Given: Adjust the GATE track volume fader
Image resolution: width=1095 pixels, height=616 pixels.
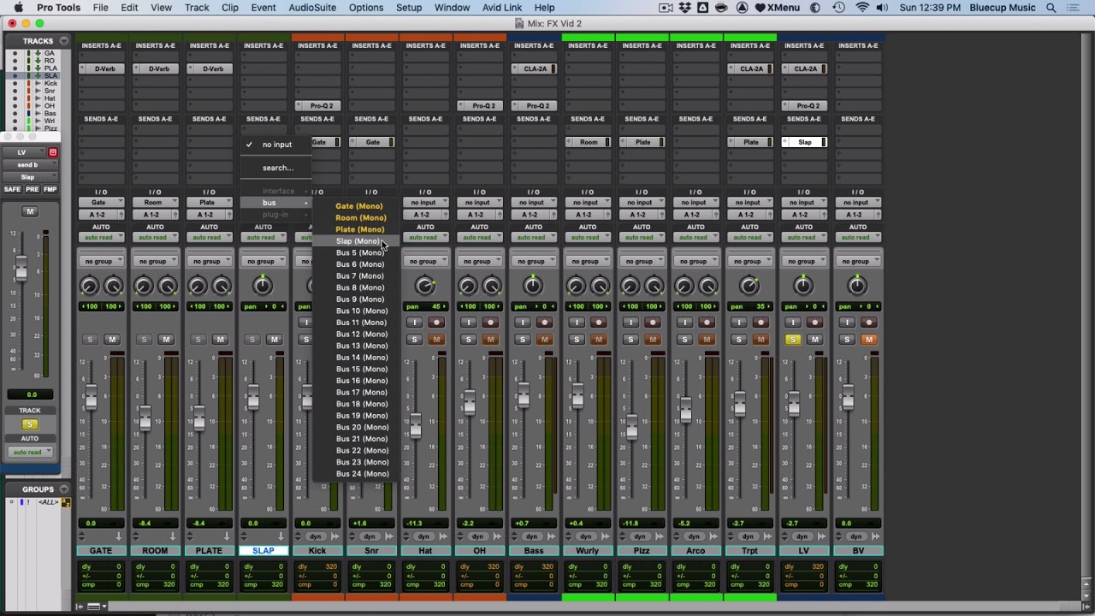Looking at the screenshot, I should click(91, 396).
